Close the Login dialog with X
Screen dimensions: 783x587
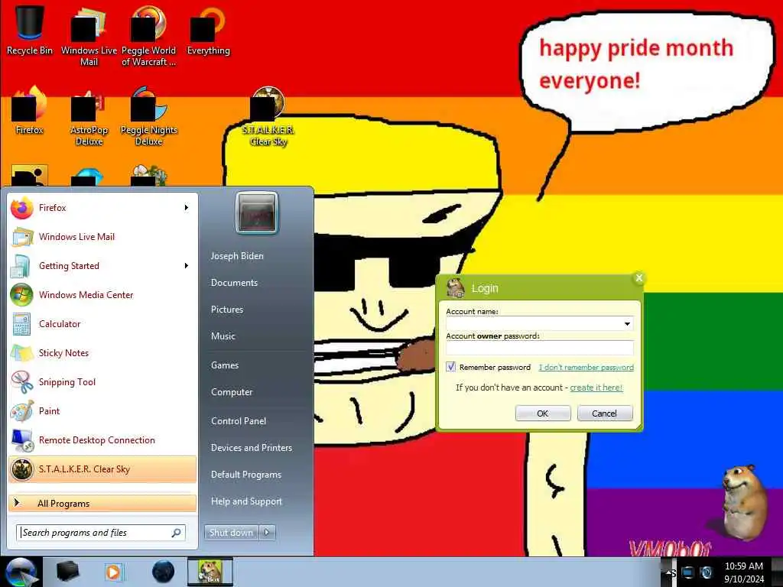[x=638, y=278]
